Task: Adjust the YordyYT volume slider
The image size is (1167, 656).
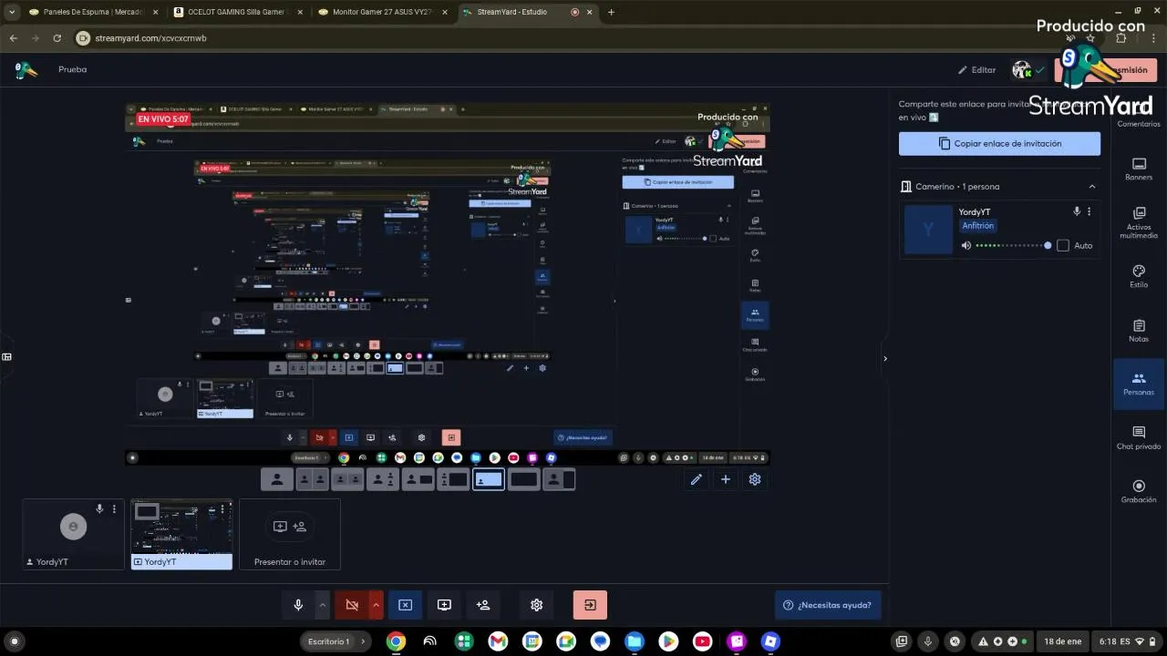Action: pyautogui.click(x=1014, y=246)
